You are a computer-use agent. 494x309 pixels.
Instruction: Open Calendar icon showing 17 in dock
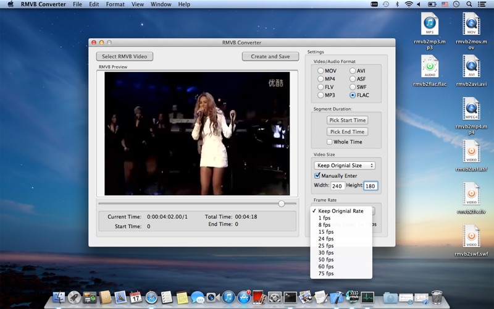tap(136, 297)
